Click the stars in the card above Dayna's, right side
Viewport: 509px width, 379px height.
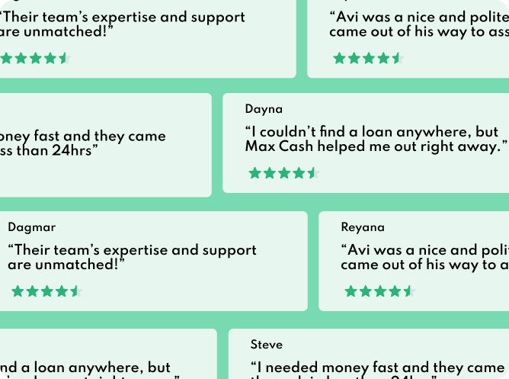point(367,58)
